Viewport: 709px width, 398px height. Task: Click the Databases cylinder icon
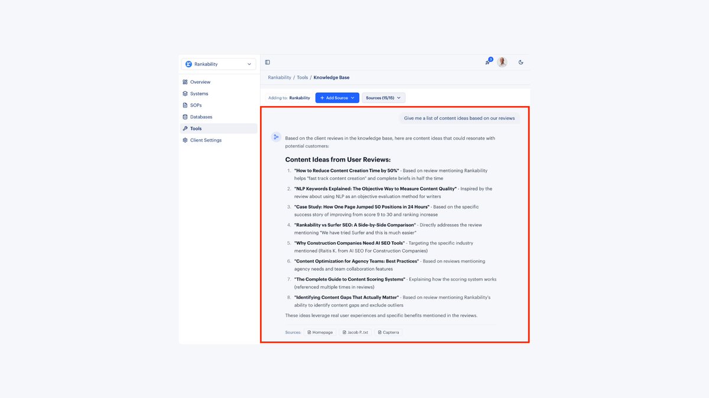[185, 117]
